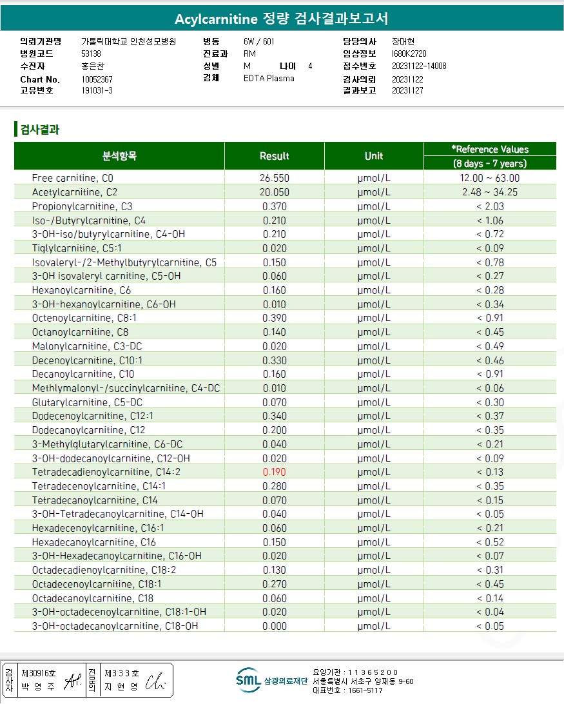Select the 분석항목 column header
This screenshot has width=564, height=704.
coord(119,156)
